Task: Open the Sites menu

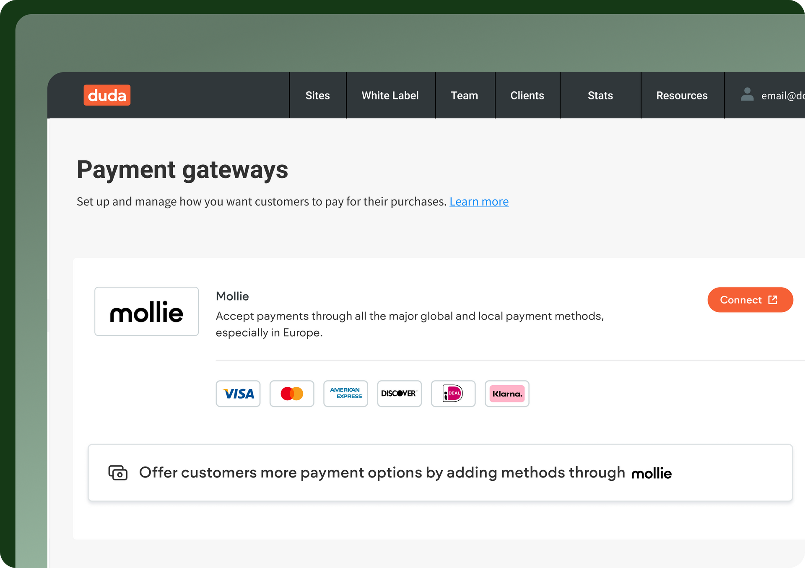Action: 317,96
